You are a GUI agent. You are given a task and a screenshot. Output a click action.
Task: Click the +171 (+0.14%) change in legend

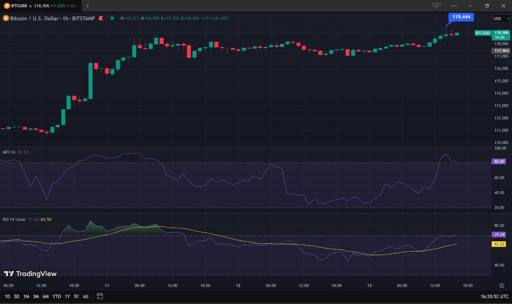pyautogui.click(x=215, y=18)
